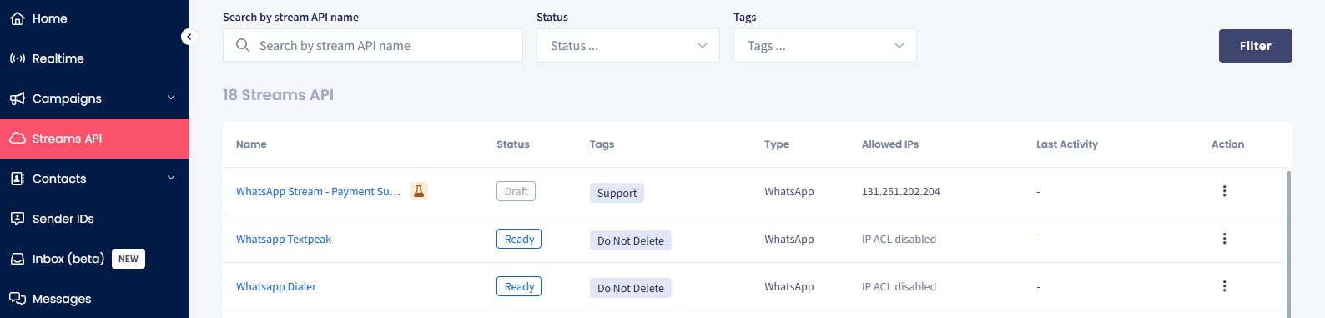Click the Realtime broadcast icon

click(x=17, y=58)
